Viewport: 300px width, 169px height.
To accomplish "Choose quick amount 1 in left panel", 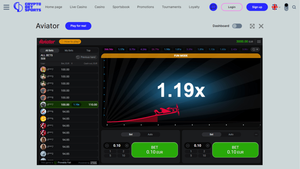I will pyautogui.click(x=110, y=151).
